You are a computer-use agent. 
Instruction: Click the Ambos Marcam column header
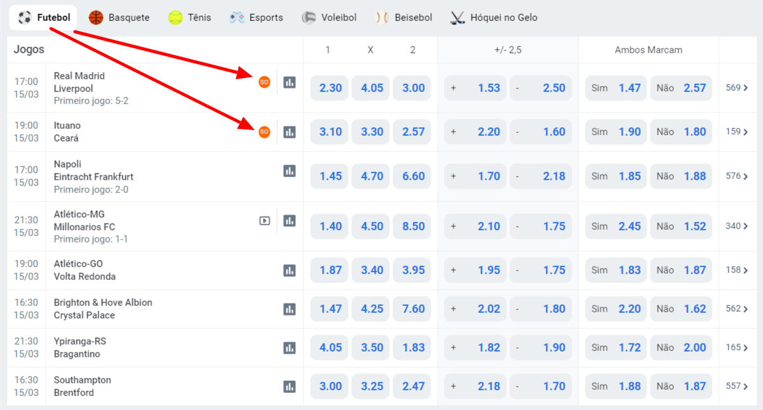[649, 50]
